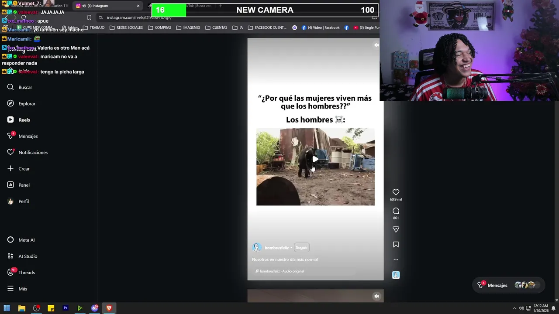Switch to the (4) Instagram browser tab

[x=107, y=6]
